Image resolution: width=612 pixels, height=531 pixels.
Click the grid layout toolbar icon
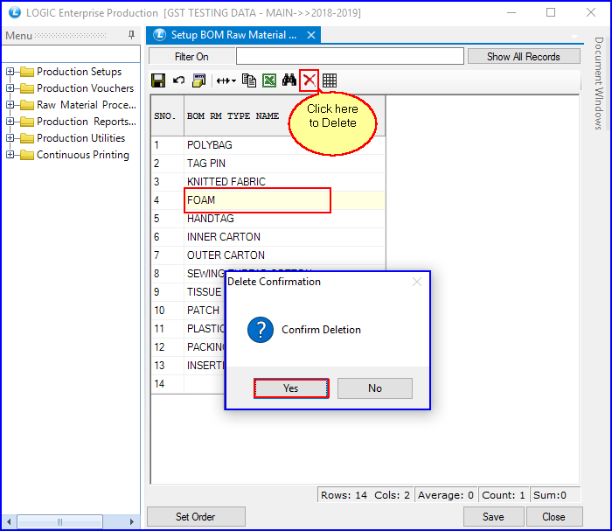tap(330, 80)
